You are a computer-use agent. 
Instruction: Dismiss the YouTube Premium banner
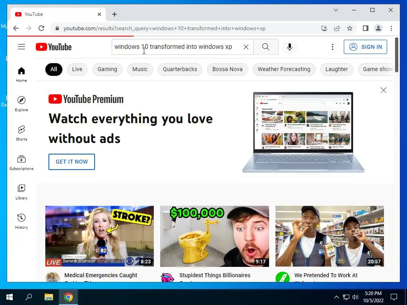(x=384, y=90)
